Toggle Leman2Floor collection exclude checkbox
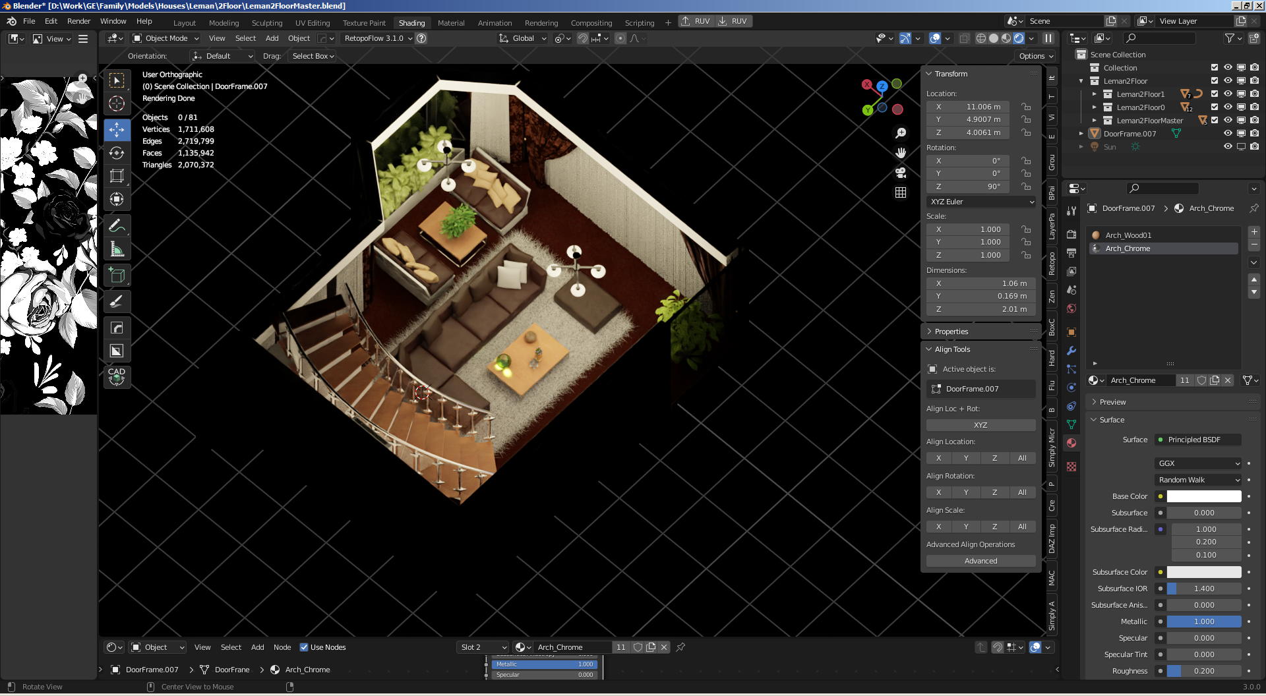Image resolution: width=1266 pixels, height=696 pixels. coord(1215,81)
